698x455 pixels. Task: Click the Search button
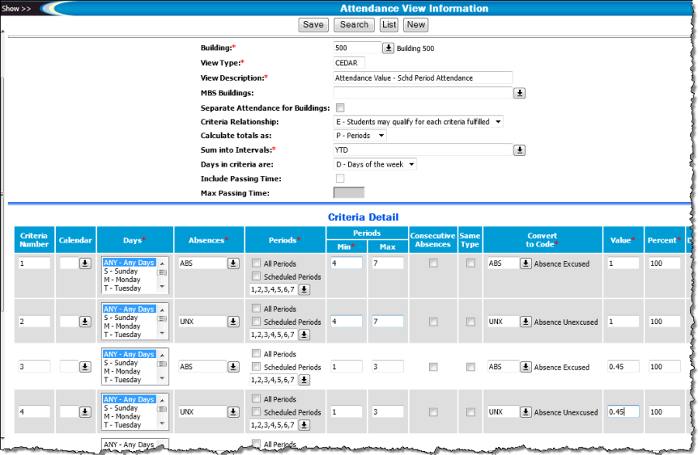point(354,25)
